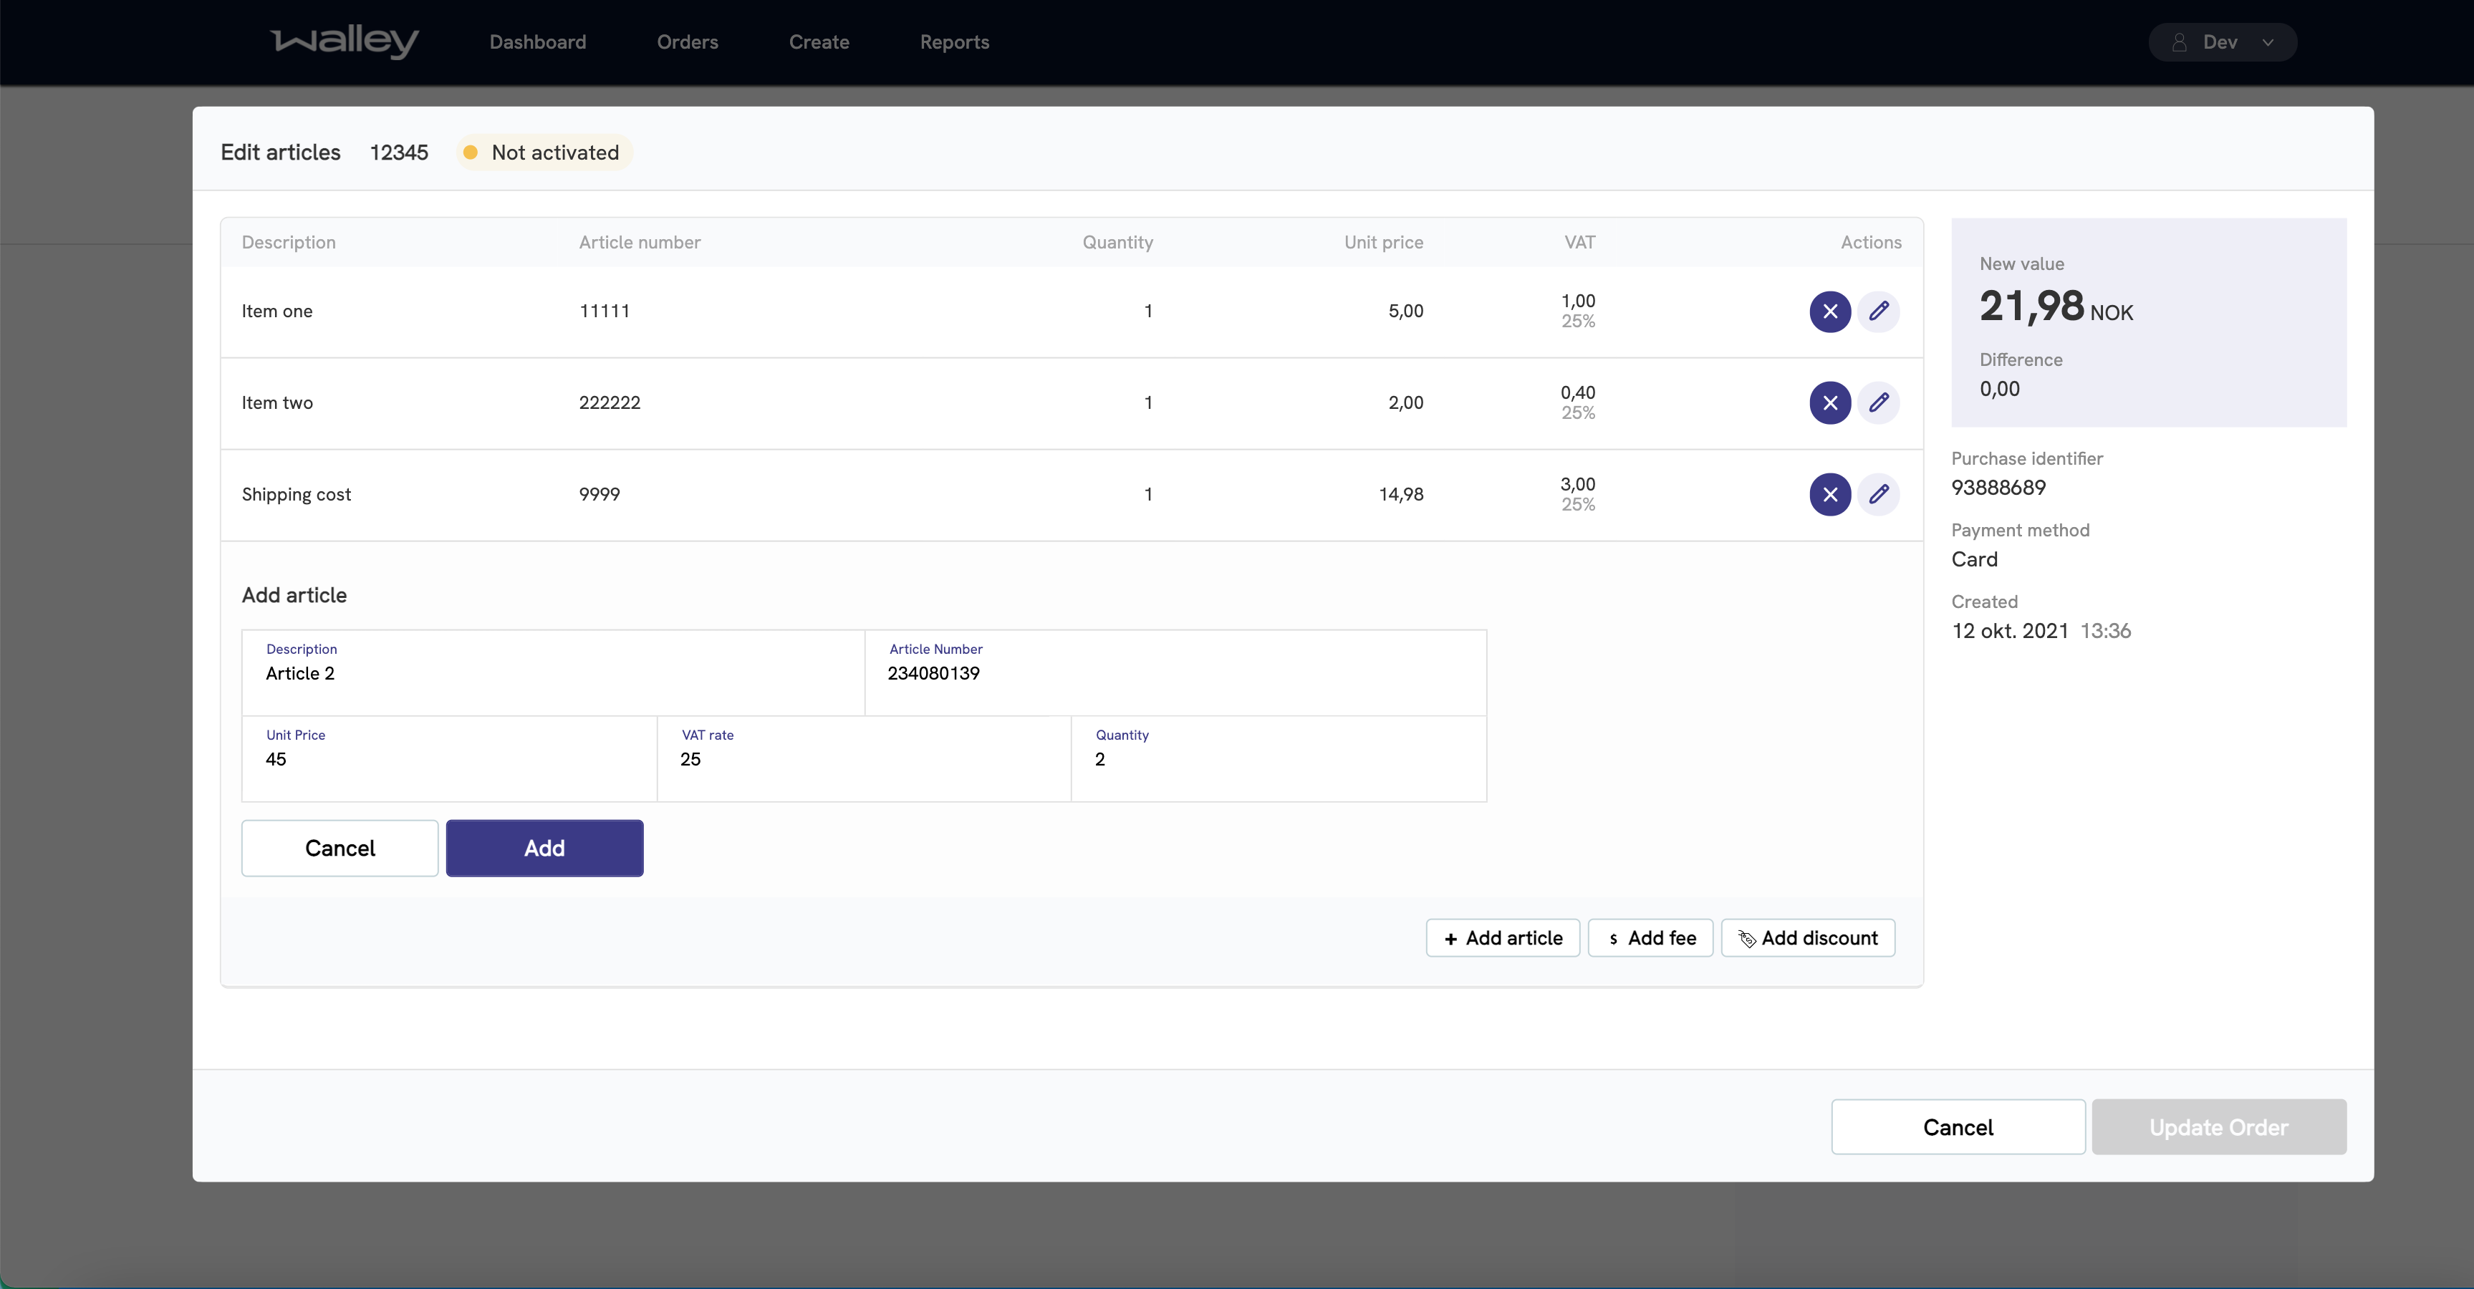
Task: Click the Unit price column header
Action: click(x=1384, y=242)
